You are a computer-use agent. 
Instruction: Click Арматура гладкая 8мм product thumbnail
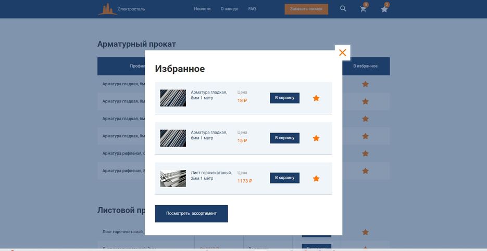pos(173,98)
